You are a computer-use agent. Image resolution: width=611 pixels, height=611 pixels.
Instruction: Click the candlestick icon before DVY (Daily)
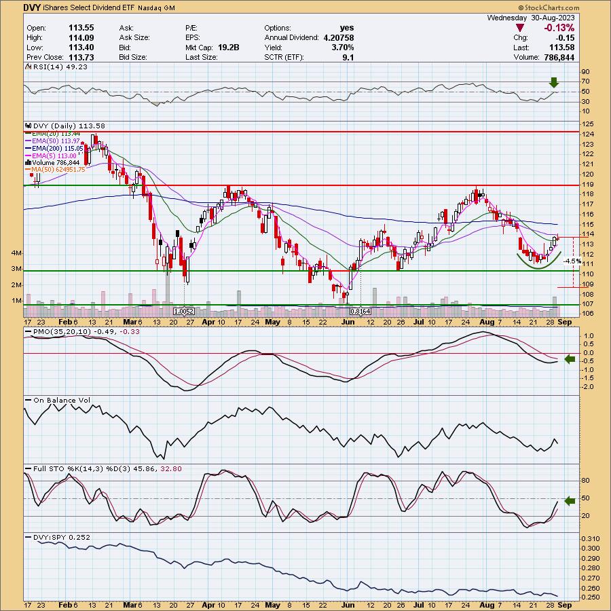coord(28,126)
